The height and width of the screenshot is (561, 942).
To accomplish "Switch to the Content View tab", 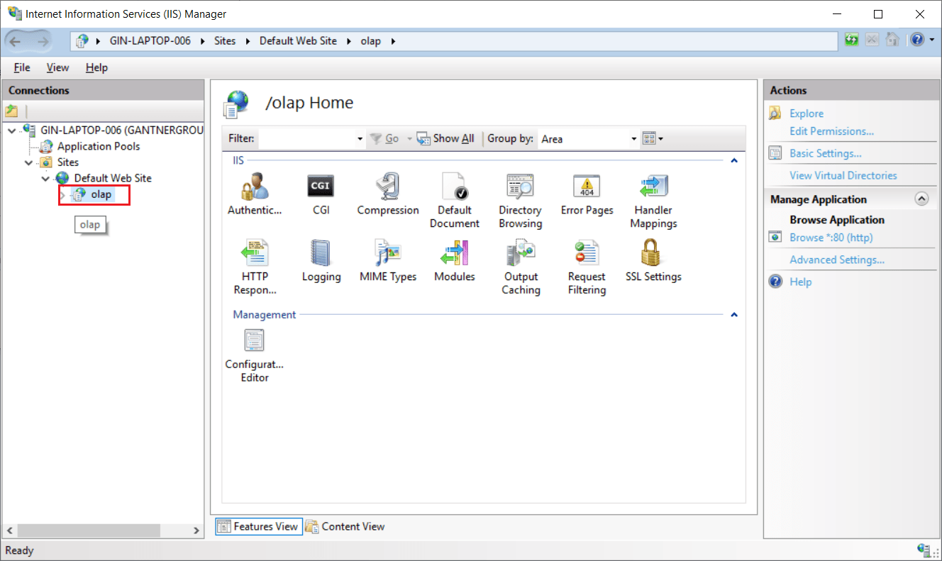I will coord(345,526).
